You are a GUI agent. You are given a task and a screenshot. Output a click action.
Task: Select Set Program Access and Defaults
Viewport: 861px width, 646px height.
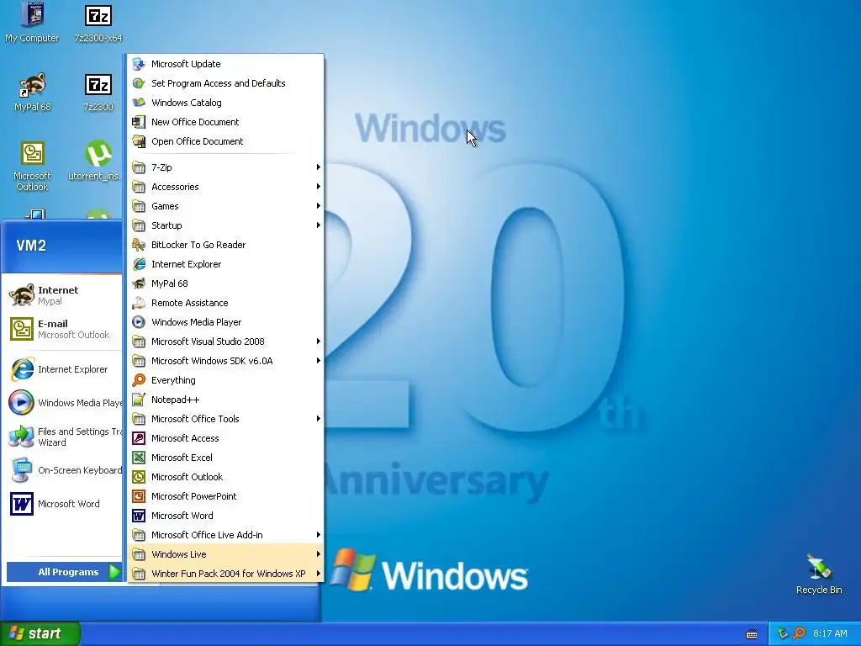tap(225, 83)
